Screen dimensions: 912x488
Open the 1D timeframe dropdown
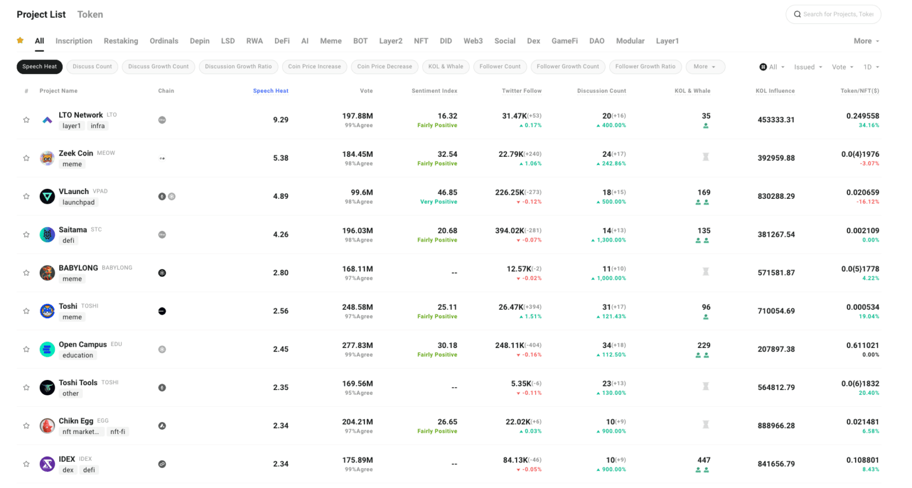coord(871,67)
